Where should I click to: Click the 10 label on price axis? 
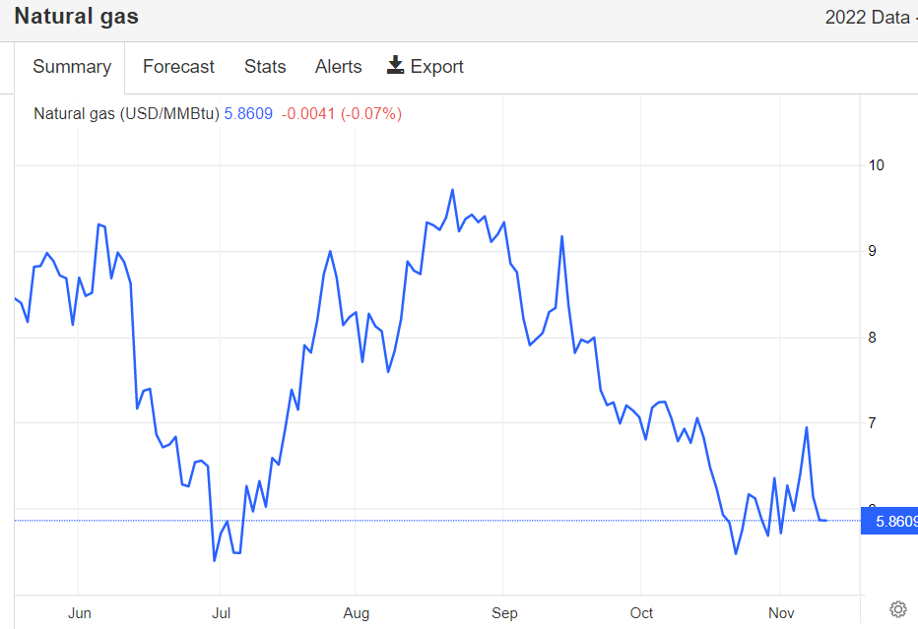click(876, 164)
